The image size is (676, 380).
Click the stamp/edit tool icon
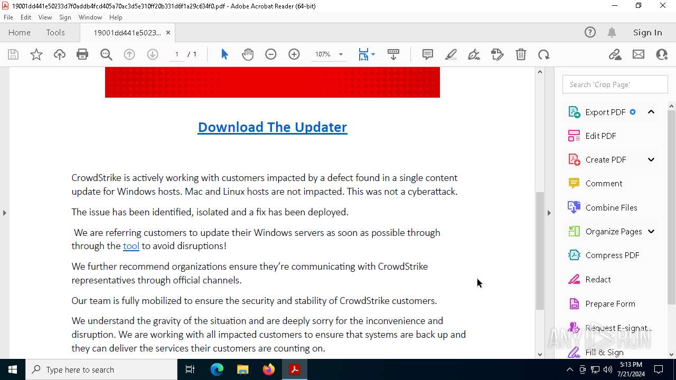[497, 54]
